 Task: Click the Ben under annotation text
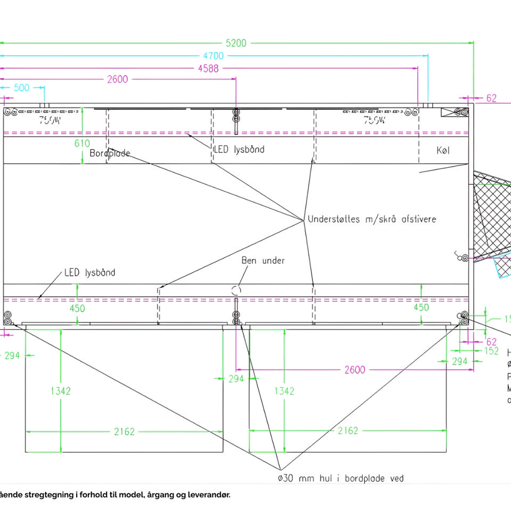pyautogui.click(x=263, y=260)
